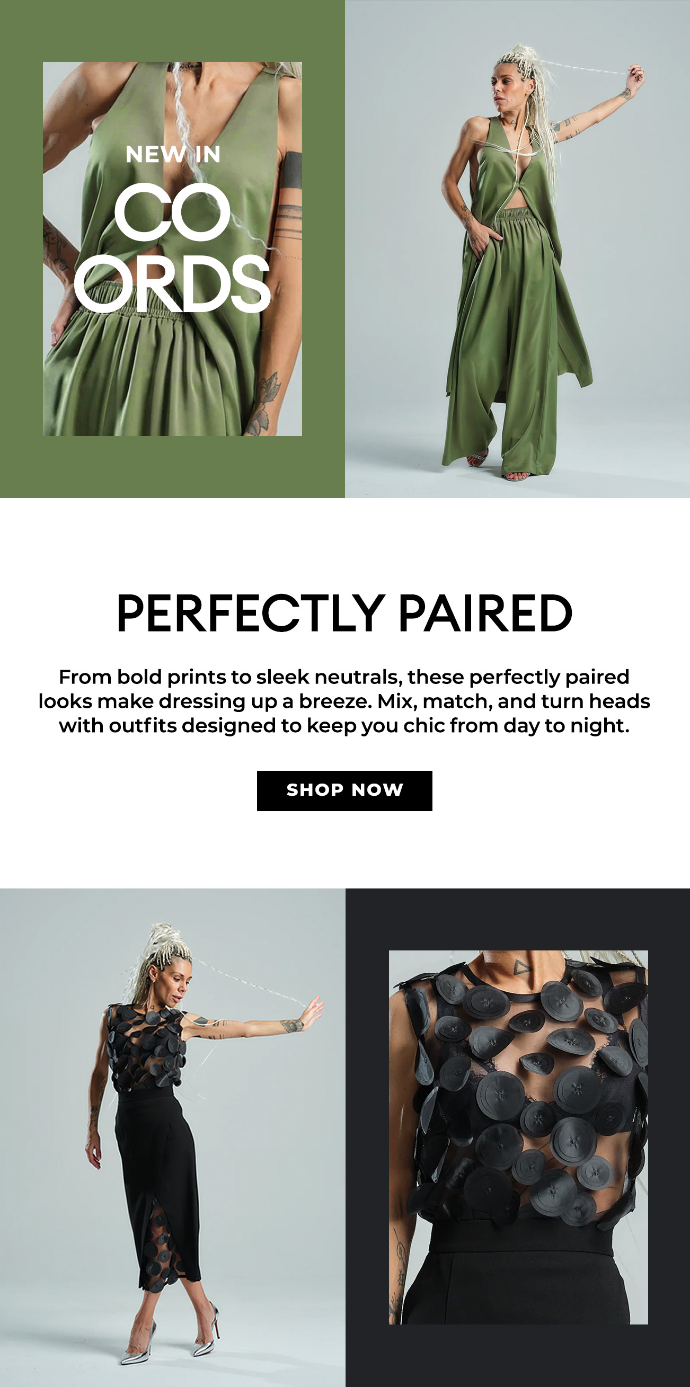Click the triangle neck tattoo in close-up
The image size is (690, 1387).
click(521, 968)
